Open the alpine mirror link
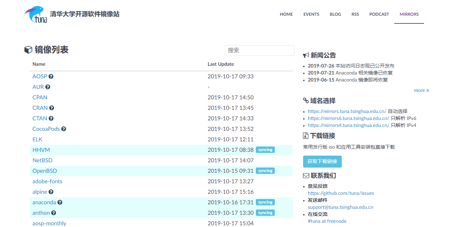This screenshot has height=227, width=464. click(40, 192)
